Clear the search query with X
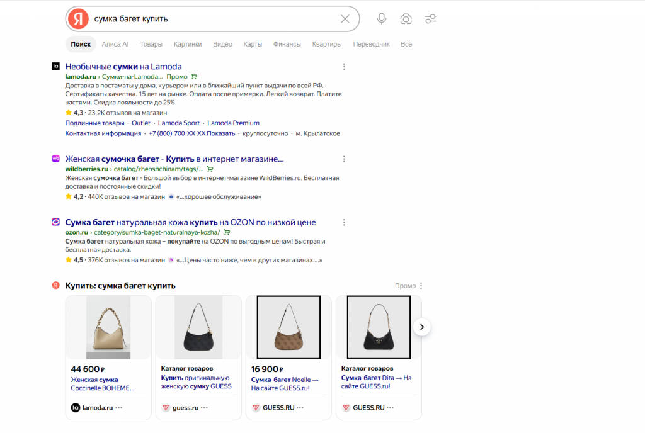 tap(345, 19)
